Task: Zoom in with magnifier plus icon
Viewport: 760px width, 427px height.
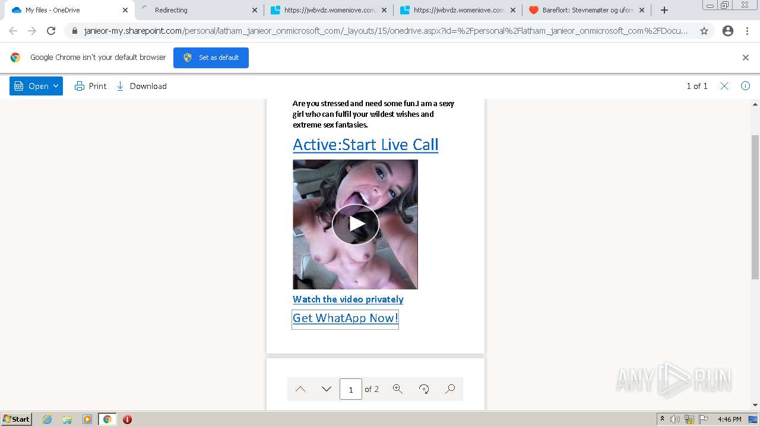Action: coord(397,389)
